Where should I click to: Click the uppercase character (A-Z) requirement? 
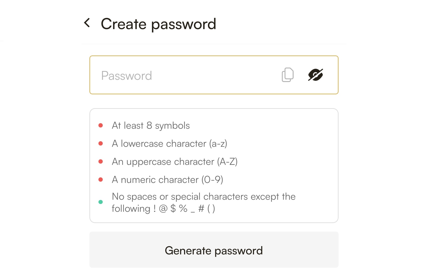(x=175, y=162)
